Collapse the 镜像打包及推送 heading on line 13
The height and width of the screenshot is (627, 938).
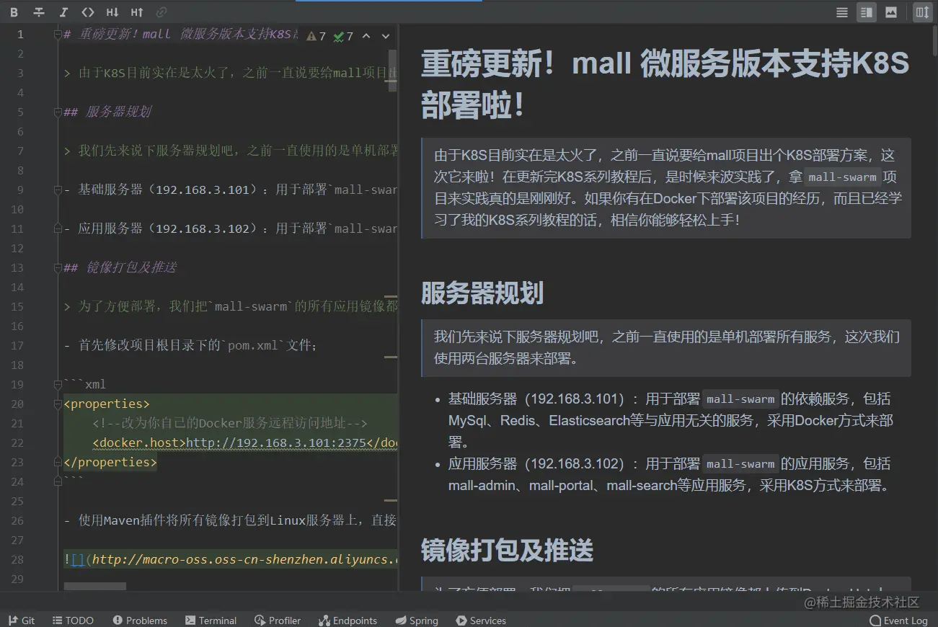pyautogui.click(x=58, y=267)
